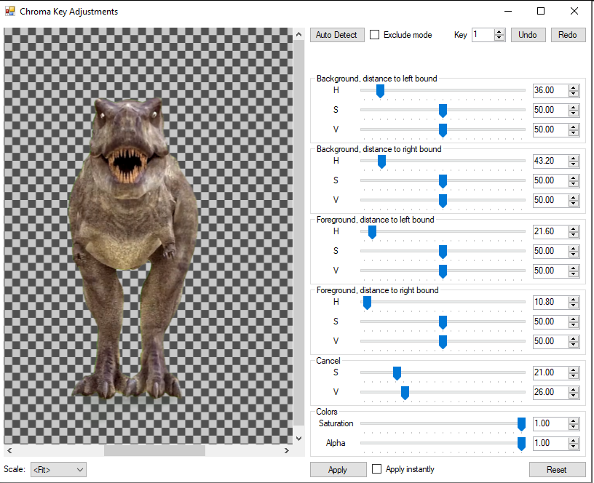Close the Chroma Key Adjustments window

(574, 11)
